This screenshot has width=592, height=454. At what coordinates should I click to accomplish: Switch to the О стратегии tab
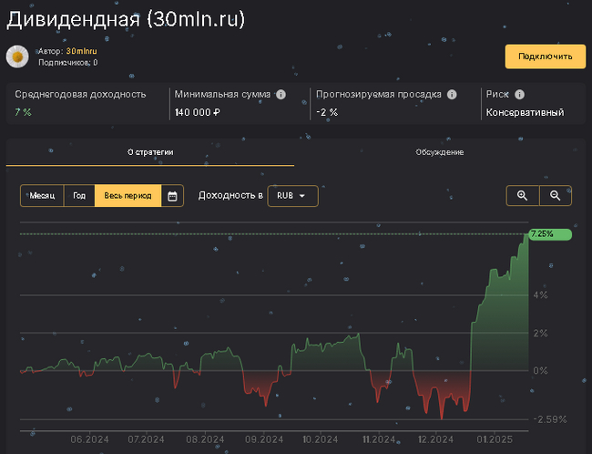click(x=150, y=152)
